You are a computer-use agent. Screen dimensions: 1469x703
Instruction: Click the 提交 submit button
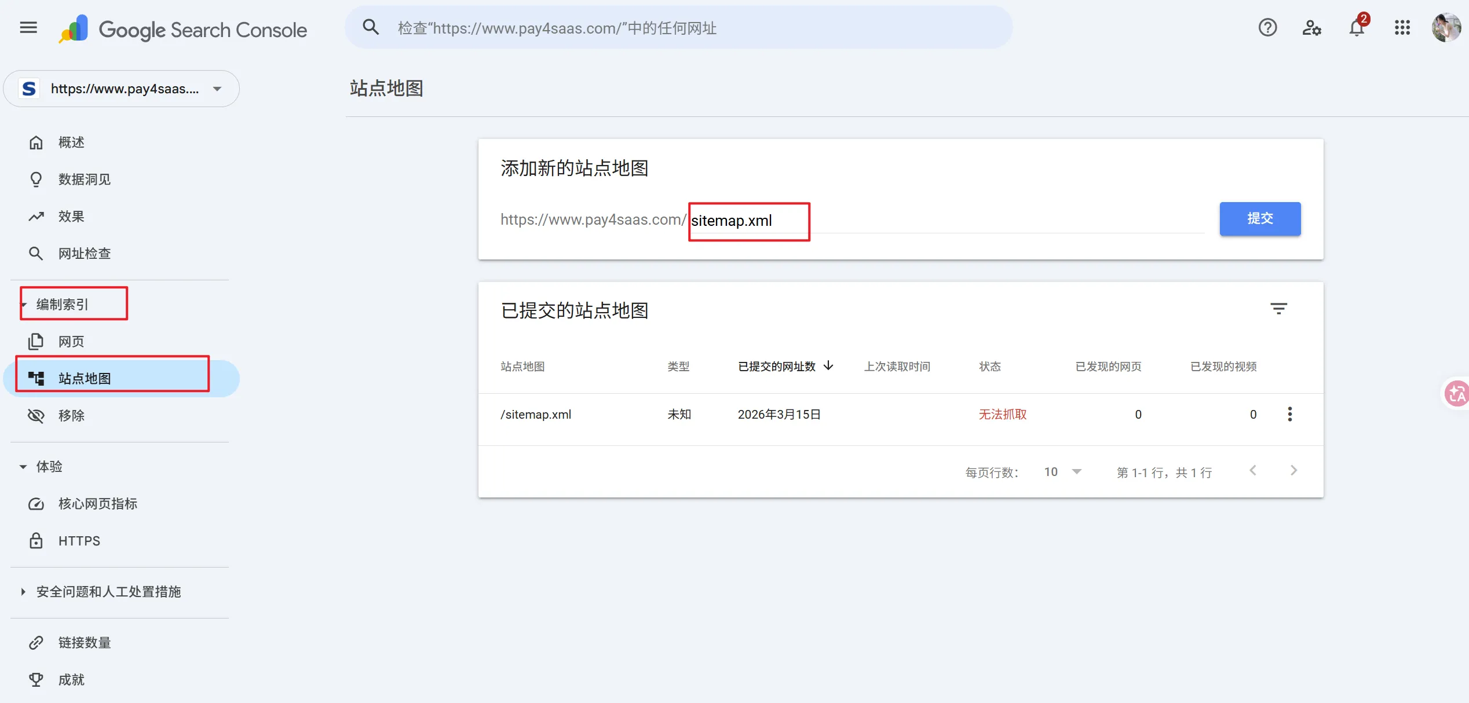pyautogui.click(x=1259, y=219)
